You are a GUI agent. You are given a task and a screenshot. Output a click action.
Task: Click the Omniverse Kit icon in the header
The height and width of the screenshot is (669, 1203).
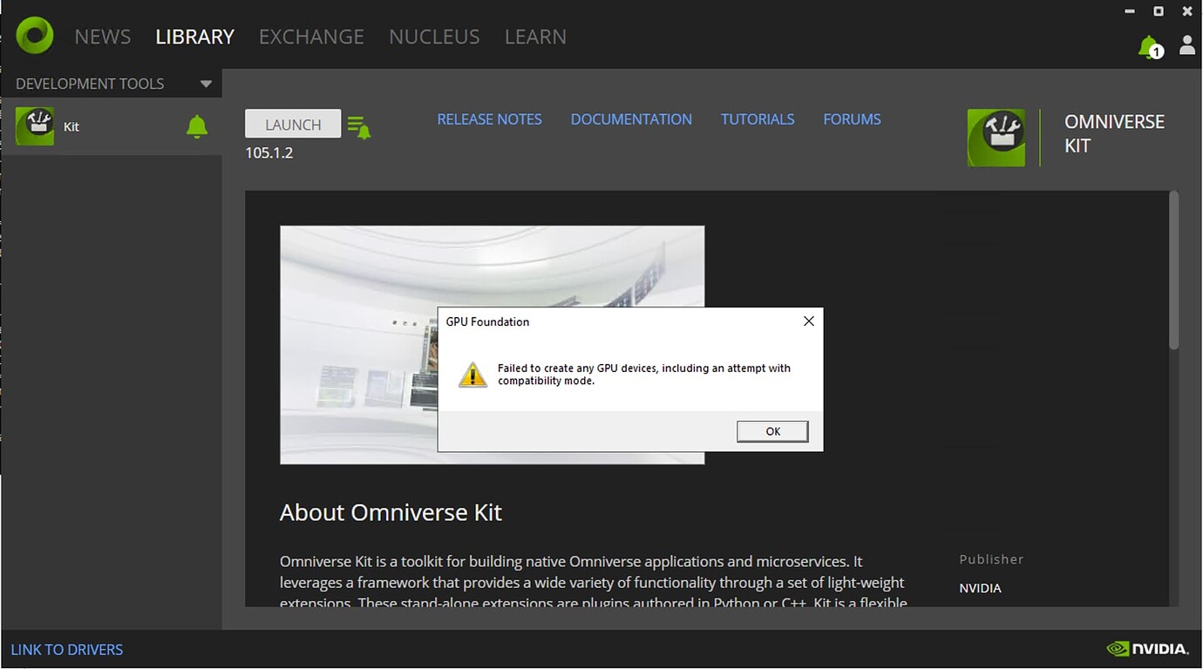996,137
